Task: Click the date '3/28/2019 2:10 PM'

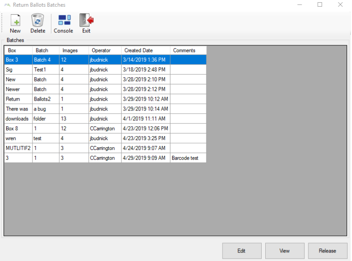Action: click(x=146, y=80)
